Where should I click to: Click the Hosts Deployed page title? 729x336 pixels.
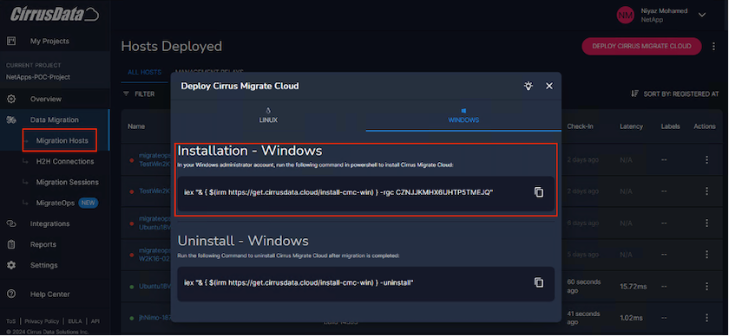(x=172, y=47)
